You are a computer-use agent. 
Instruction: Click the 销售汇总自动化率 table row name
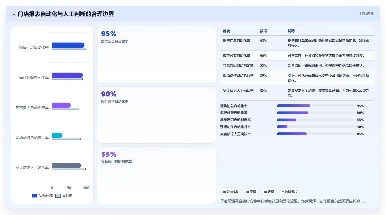(236, 41)
